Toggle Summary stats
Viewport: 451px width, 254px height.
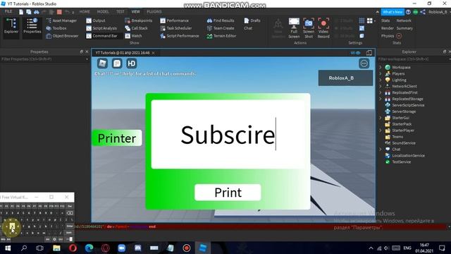pos(404,28)
